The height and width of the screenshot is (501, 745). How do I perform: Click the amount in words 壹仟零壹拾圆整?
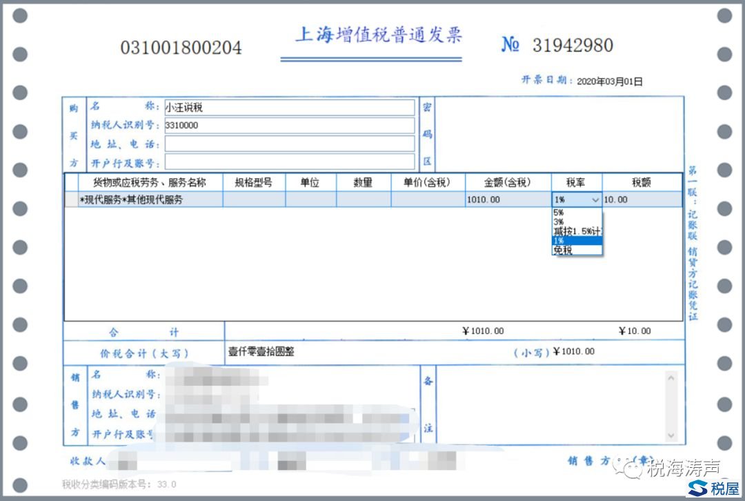pos(261,352)
